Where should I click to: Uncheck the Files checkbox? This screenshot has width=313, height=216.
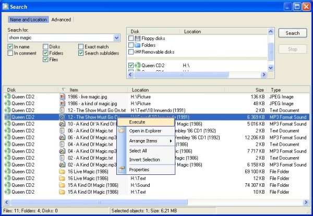(45, 59)
